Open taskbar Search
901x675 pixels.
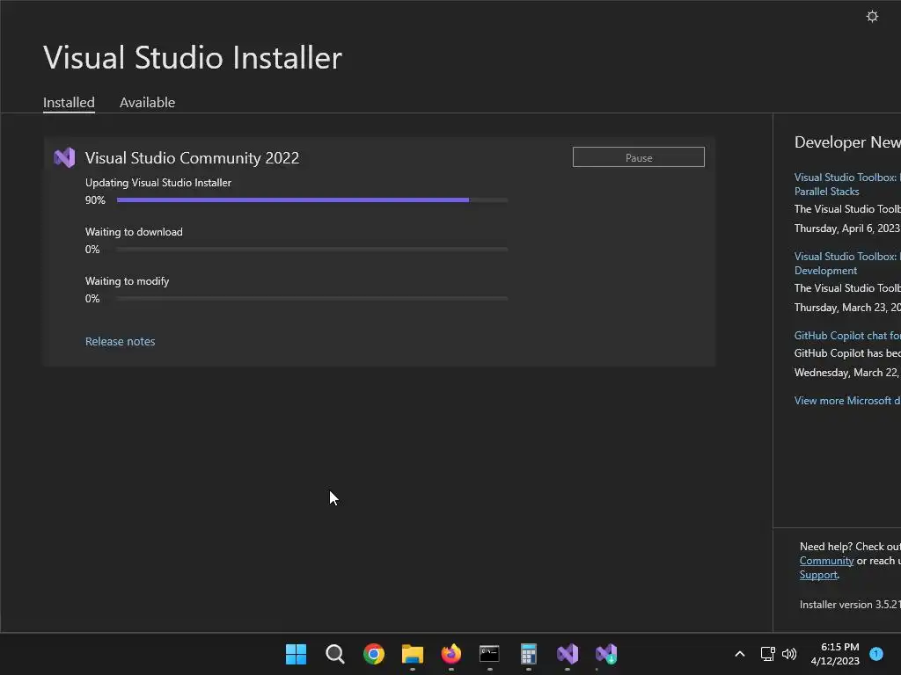point(334,654)
